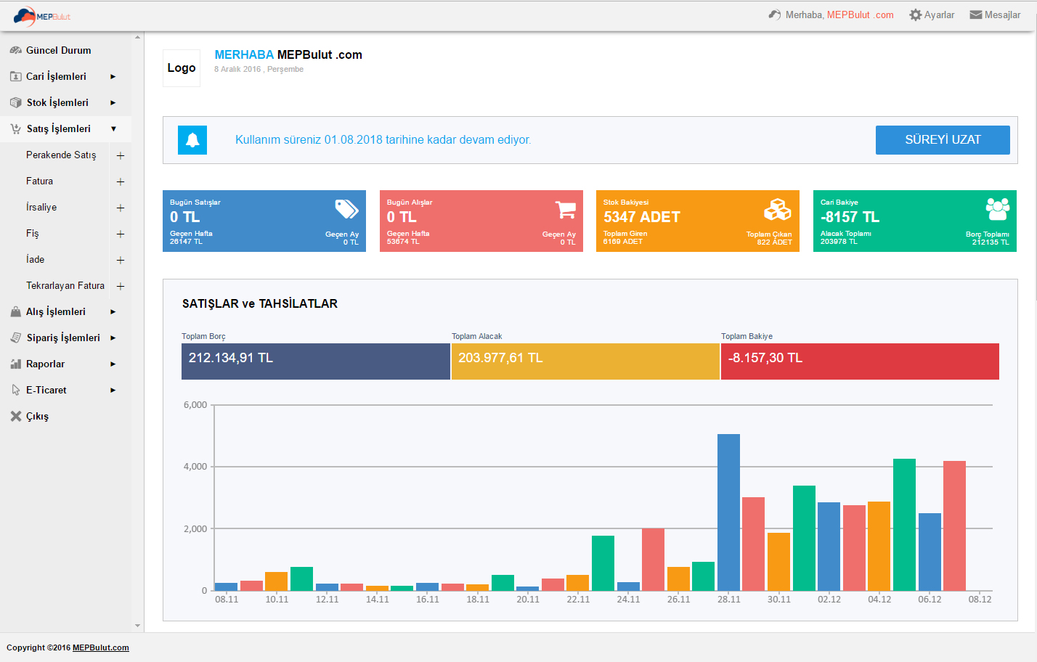Click the E-Ticaret cursor icon
Viewport: 1037px width, 662px height.
15,390
